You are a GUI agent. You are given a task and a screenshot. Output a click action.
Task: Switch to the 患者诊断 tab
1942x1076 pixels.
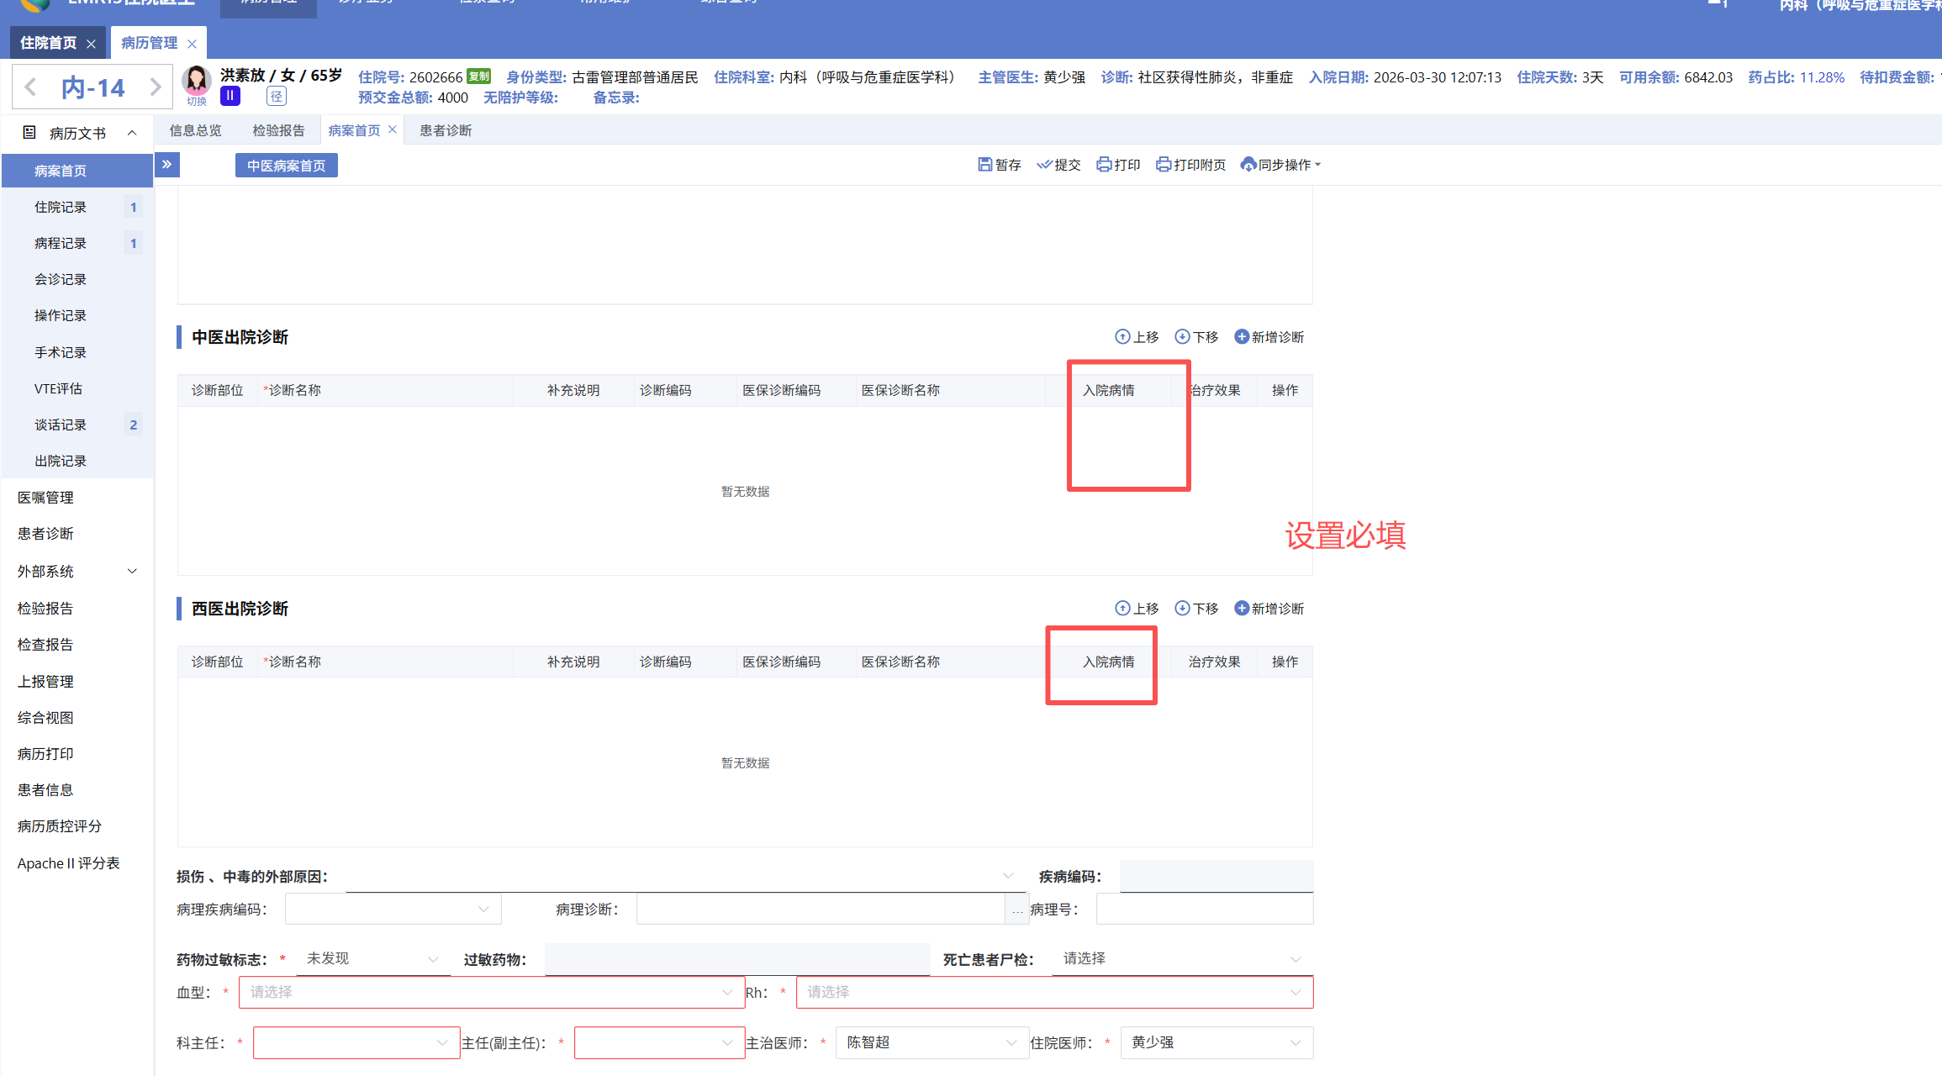446,130
